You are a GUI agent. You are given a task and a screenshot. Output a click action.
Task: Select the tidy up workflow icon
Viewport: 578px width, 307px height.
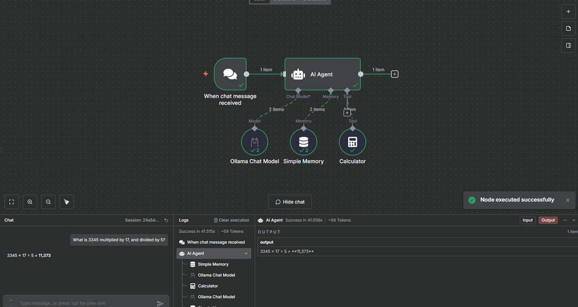(x=66, y=202)
